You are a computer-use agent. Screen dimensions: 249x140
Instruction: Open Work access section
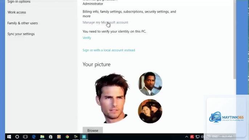pos(17,12)
